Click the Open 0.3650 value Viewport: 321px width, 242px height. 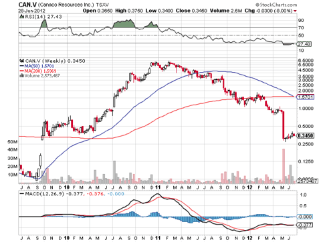point(98,11)
